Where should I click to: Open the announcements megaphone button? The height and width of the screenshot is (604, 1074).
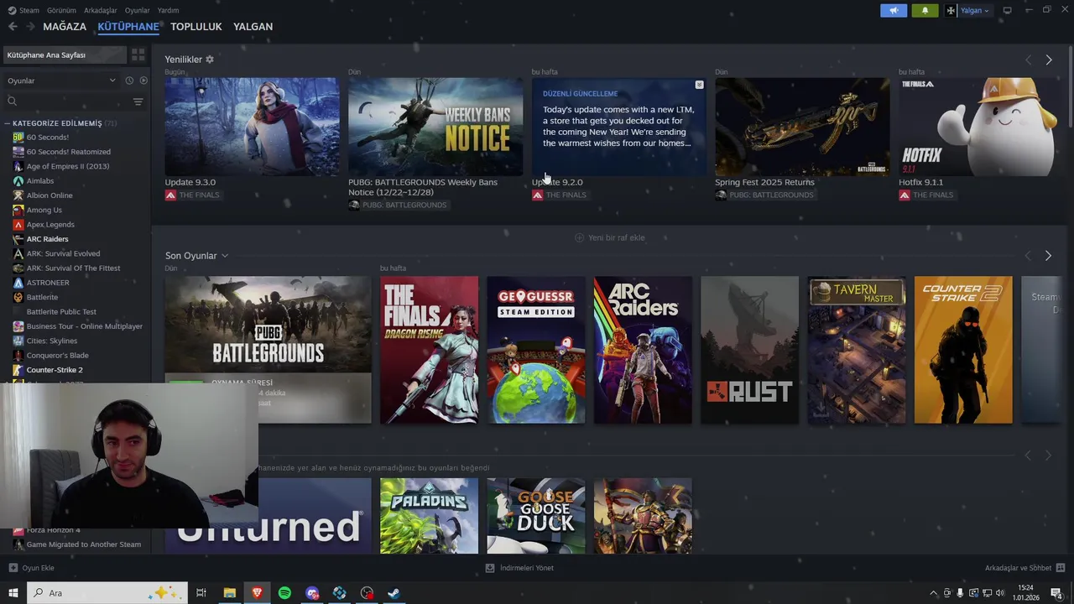(x=894, y=10)
